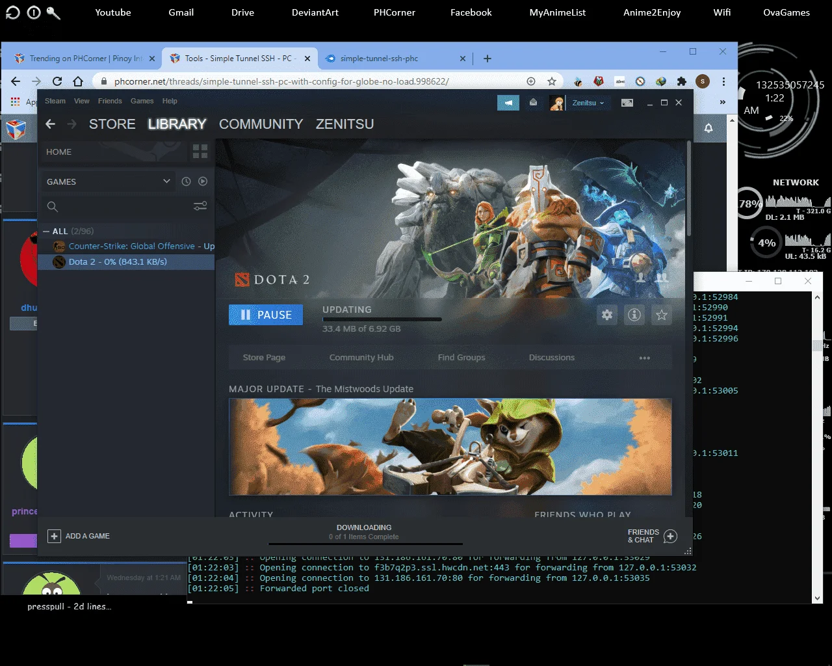Show Dota 2 game info panel
Screen dimensions: 832x666
(x=634, y=315)
